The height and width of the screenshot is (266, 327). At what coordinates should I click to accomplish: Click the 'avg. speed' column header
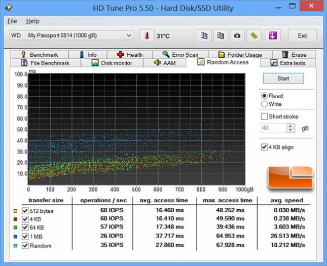(287, 200)
